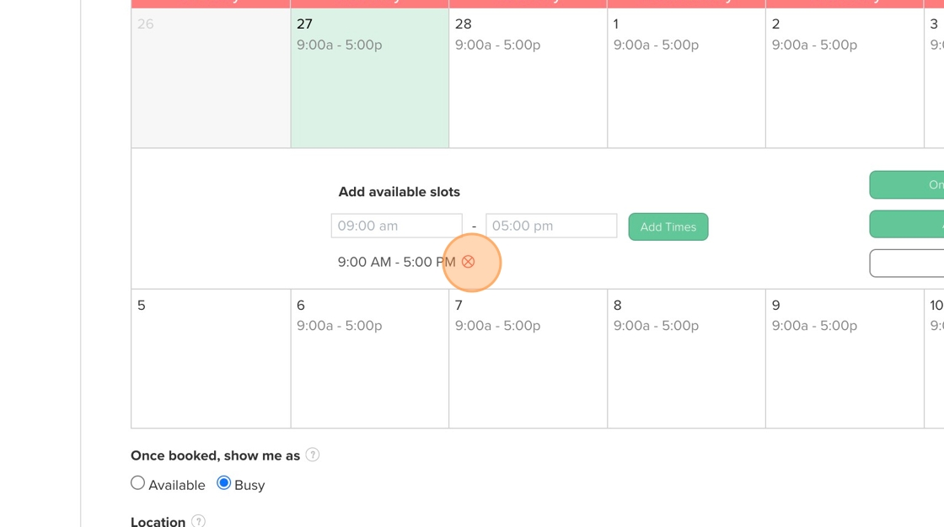Open calendar day 1
944x527 pixels.
(x=686, y=78)
